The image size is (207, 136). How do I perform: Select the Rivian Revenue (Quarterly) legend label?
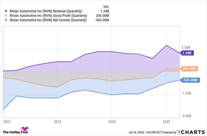(x=46, y=11)
